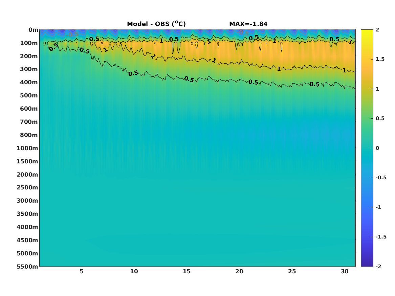Select the 'MAX=-1.84' annotation text
The height and width of the screenshot is (296, 395).
point(248,24)
